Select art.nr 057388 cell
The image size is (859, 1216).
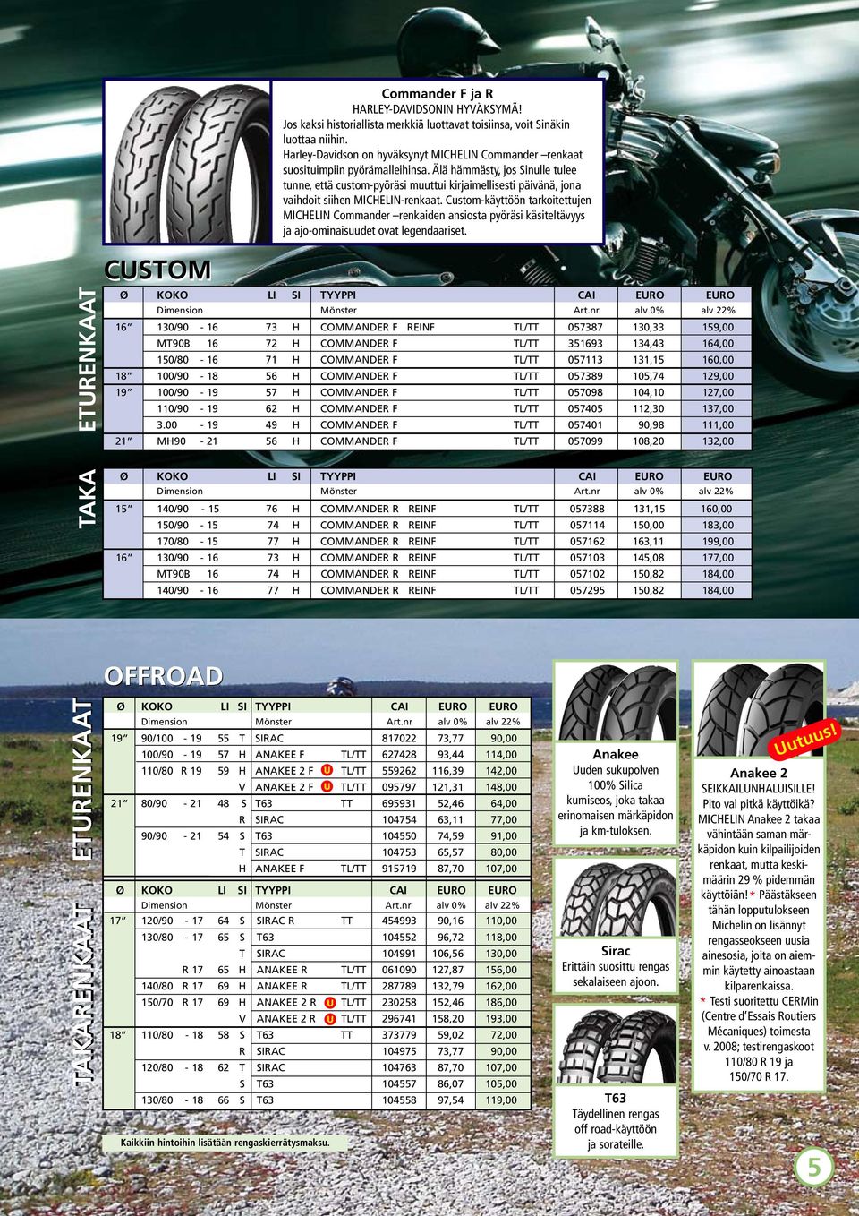[587, 509]
